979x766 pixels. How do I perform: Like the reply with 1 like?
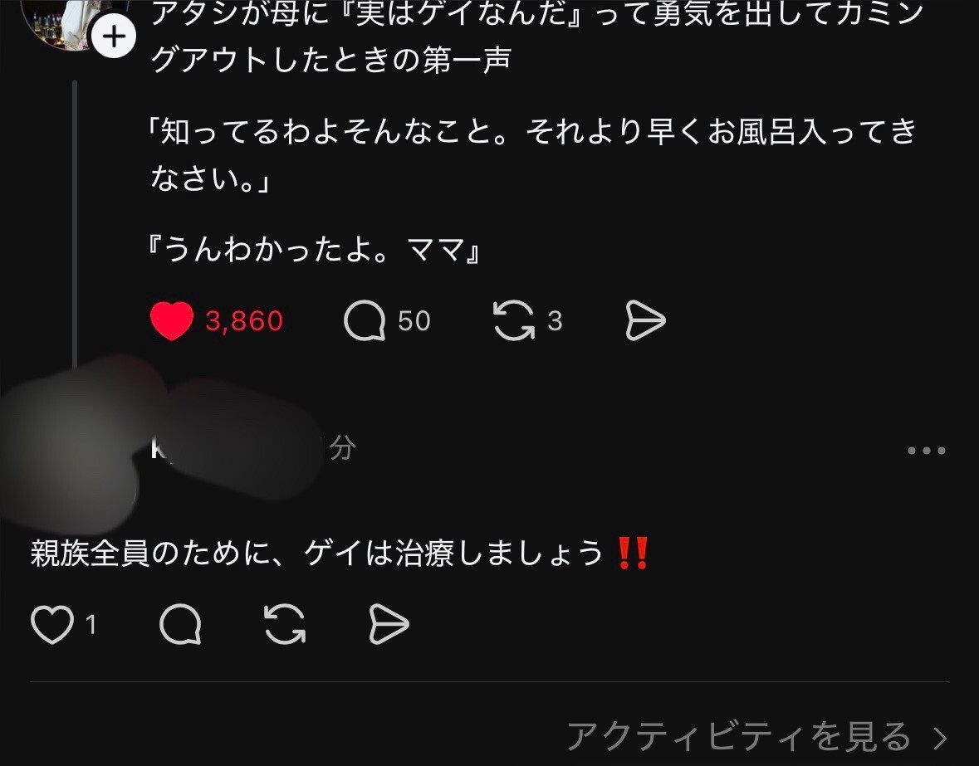click(52, 624)
